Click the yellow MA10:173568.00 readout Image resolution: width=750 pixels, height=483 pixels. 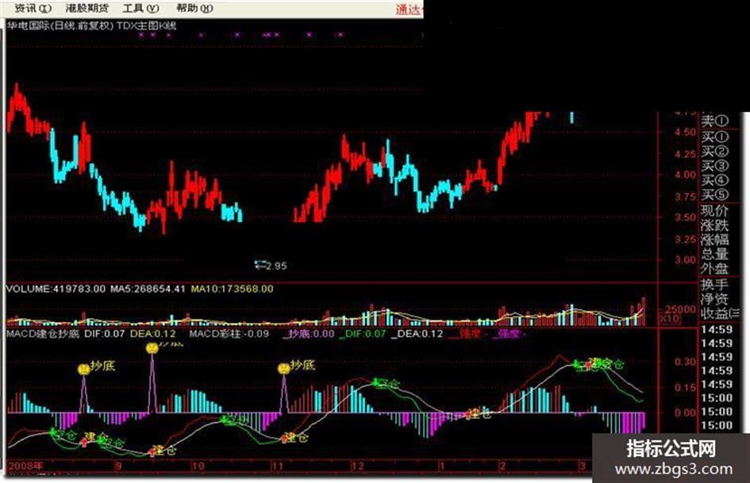pyautogui.click(x=232, y=289)
